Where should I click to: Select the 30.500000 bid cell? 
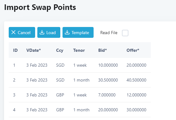tap(108, 80)
